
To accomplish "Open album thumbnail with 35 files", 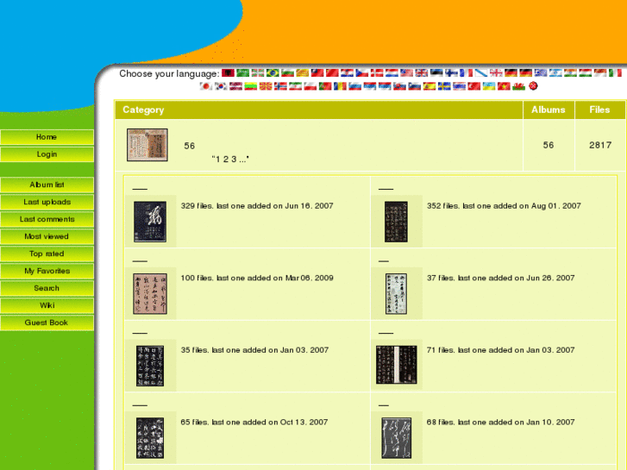I will coord(150,366).
